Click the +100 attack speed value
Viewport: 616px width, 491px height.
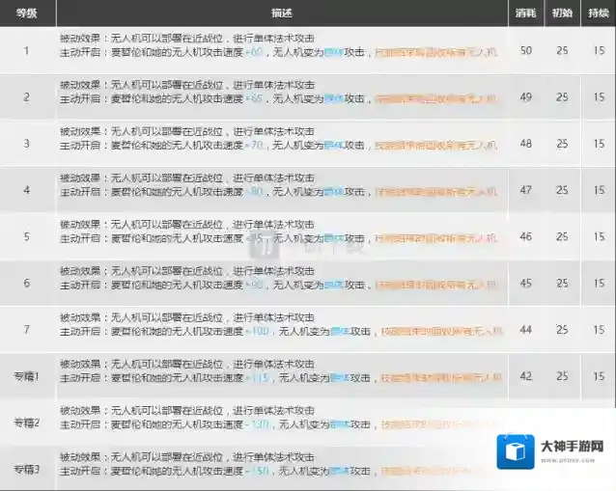[x=260, y=331]
